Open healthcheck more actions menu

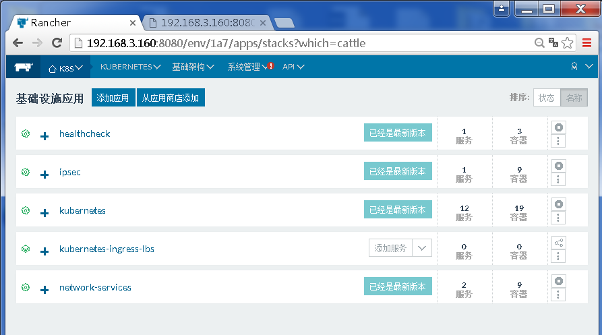click(558, 141)
